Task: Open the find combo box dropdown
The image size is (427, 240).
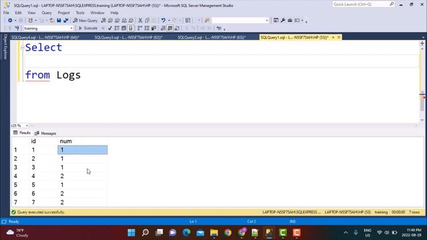Action: pyautogui.click(x=267, y=21)
